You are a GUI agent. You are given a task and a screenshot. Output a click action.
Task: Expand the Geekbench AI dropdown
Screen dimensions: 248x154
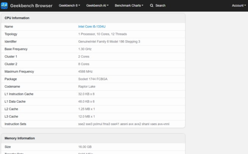pyautogui.click(x=97, y=5)
